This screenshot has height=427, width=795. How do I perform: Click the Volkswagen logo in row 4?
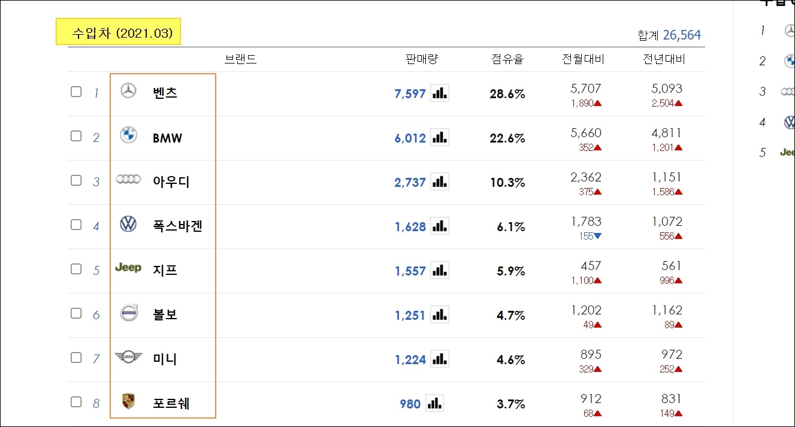[128, 224]
